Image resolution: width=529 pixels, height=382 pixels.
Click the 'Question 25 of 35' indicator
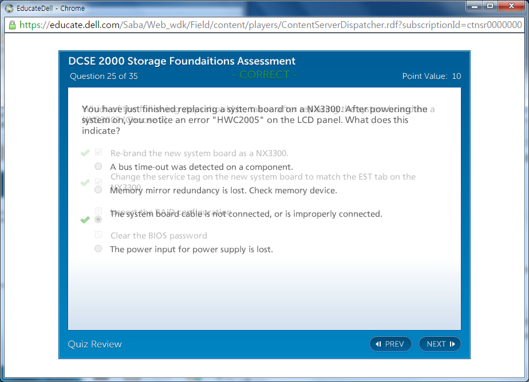104,76
